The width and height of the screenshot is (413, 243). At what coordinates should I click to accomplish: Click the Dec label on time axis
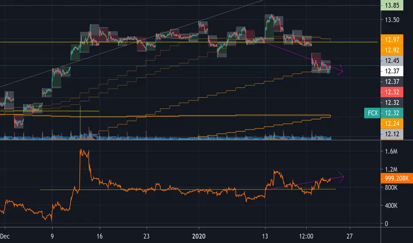click(x=5, y=236)
